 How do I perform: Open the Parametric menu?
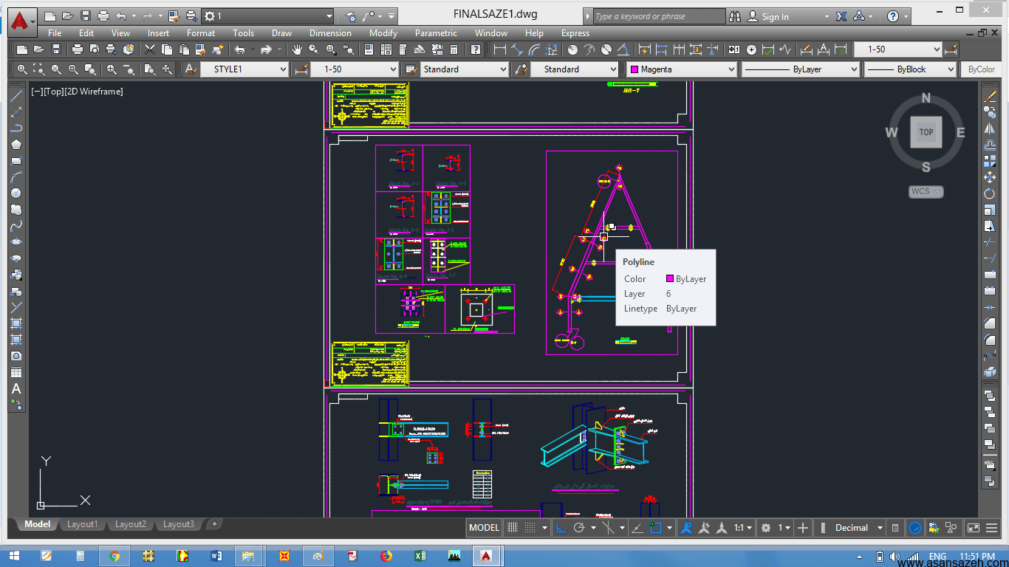(x=436, y=33)
